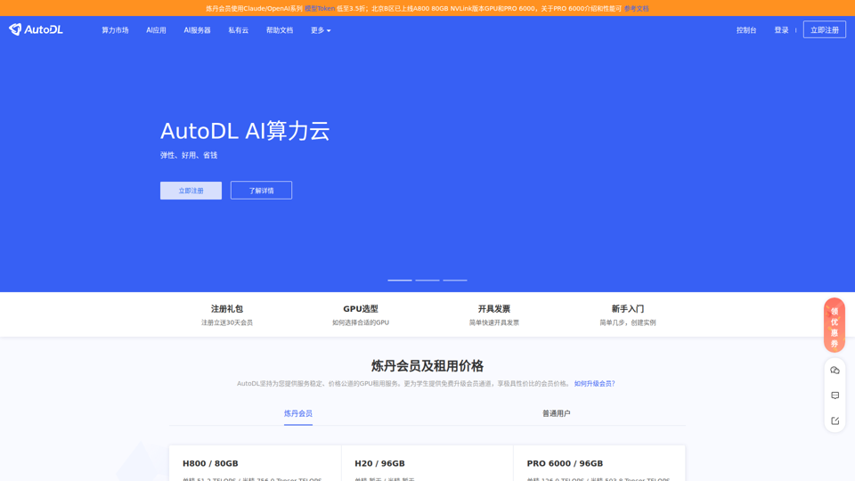The height and width of the screenshot is (481, 855).
Task: Select second carousel indicator
Action: coord(427,280)
